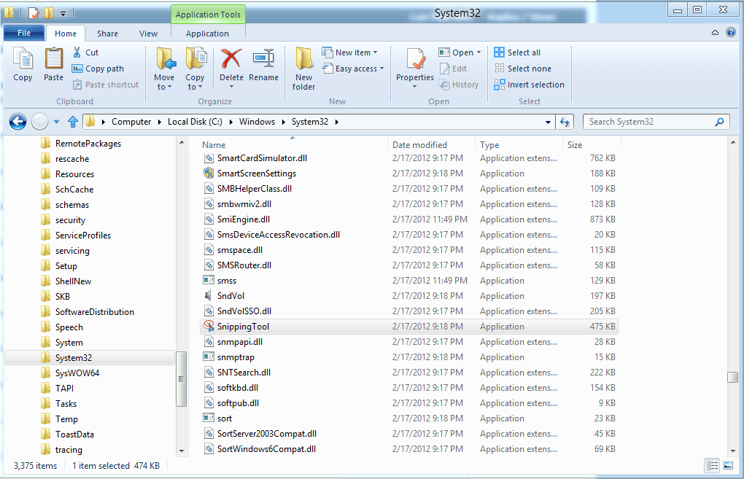Navigate back with the Back arrow

[16, 122]
